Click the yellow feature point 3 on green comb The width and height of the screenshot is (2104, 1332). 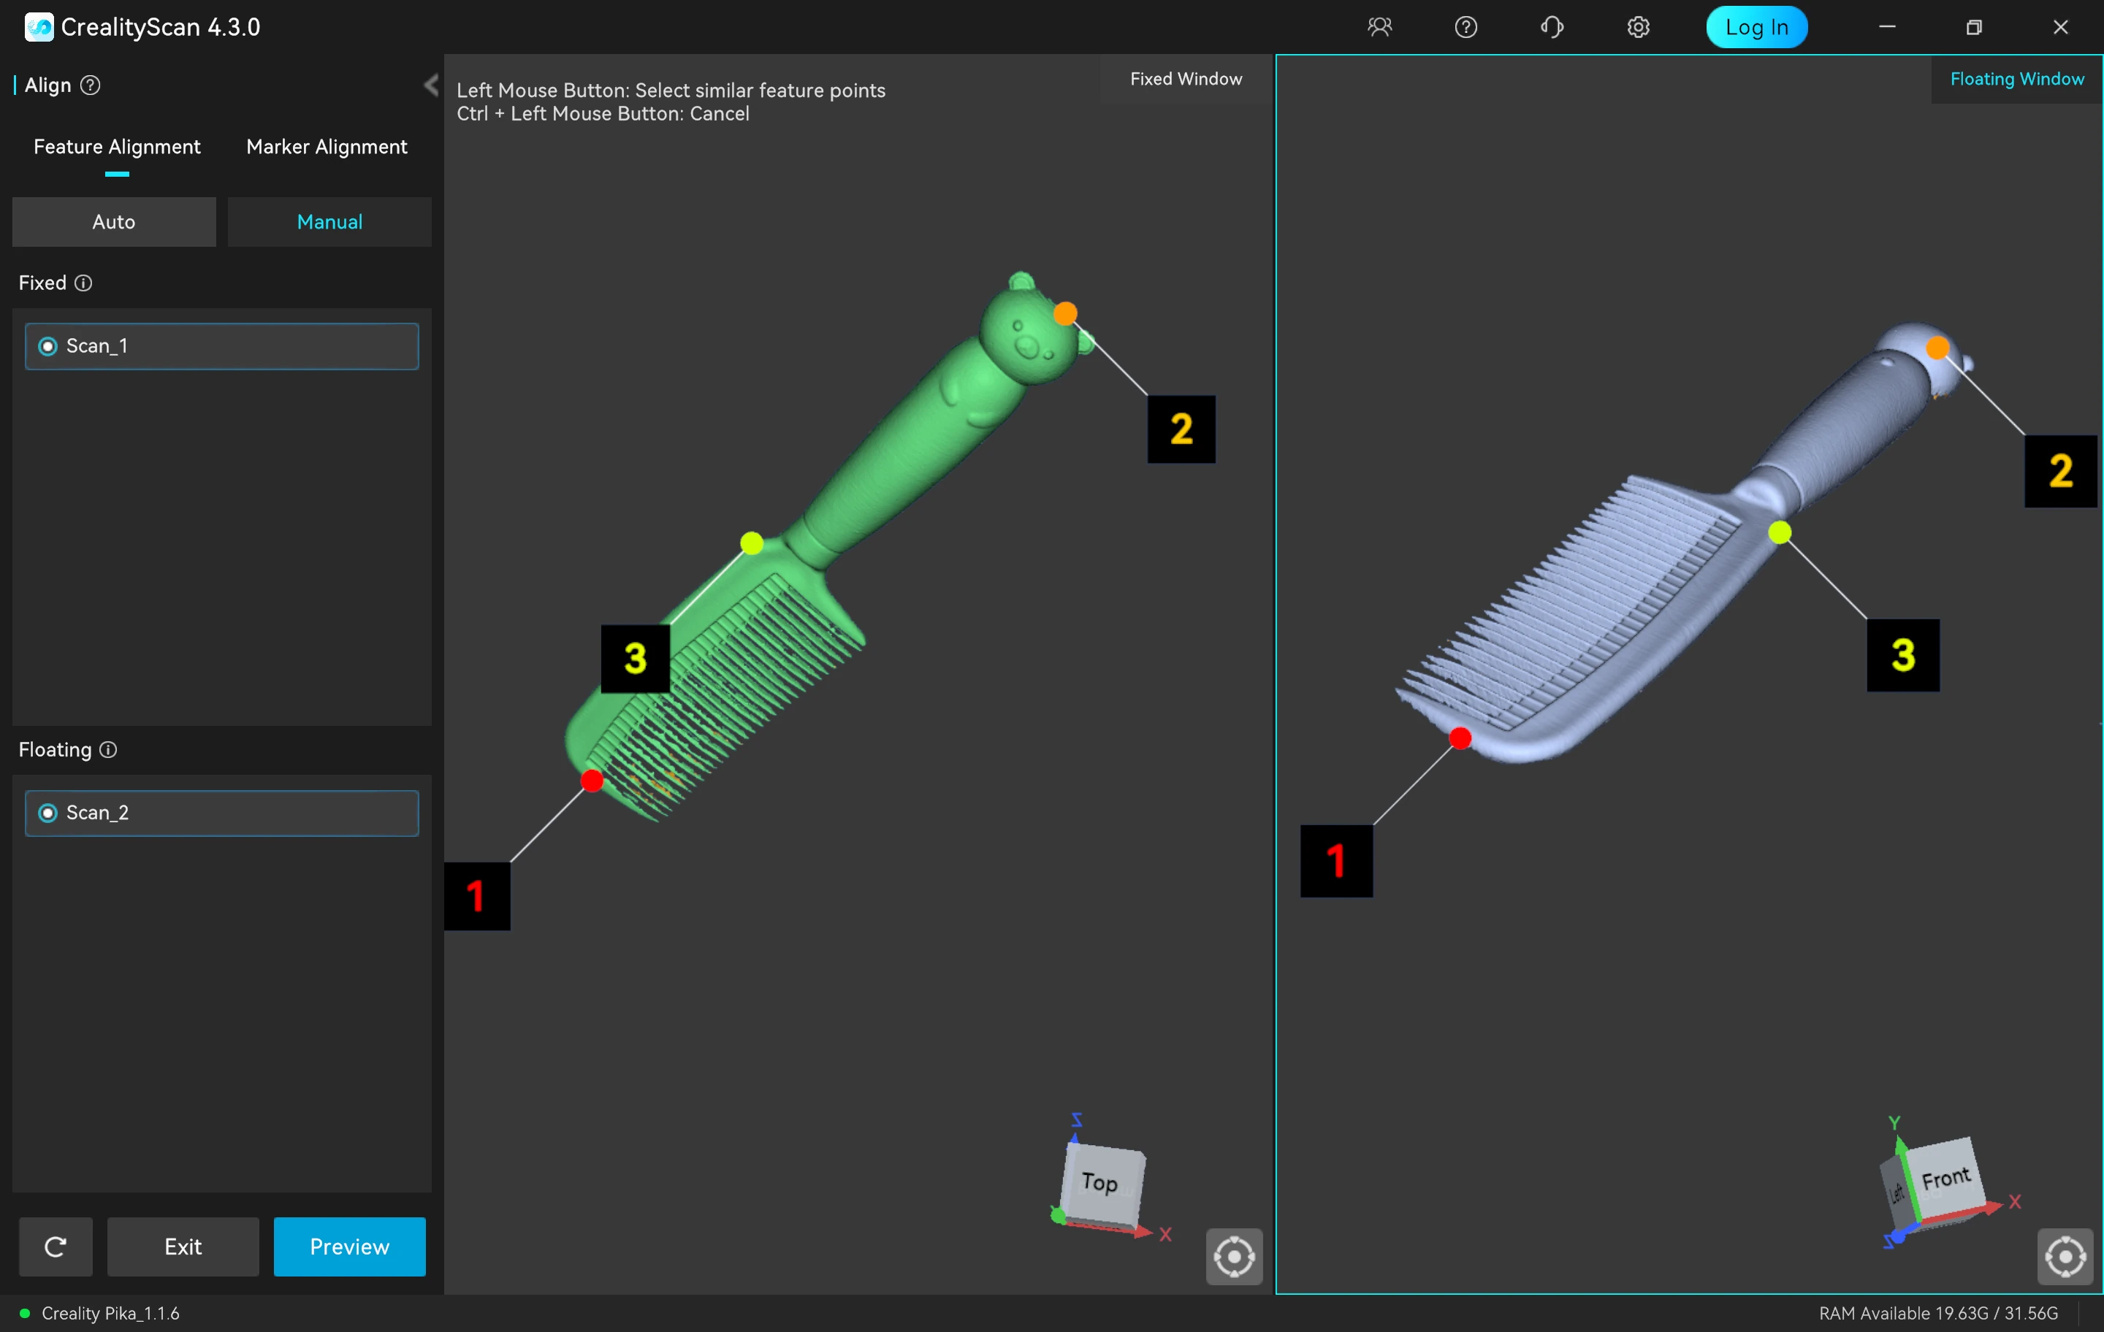coord(752,544)
